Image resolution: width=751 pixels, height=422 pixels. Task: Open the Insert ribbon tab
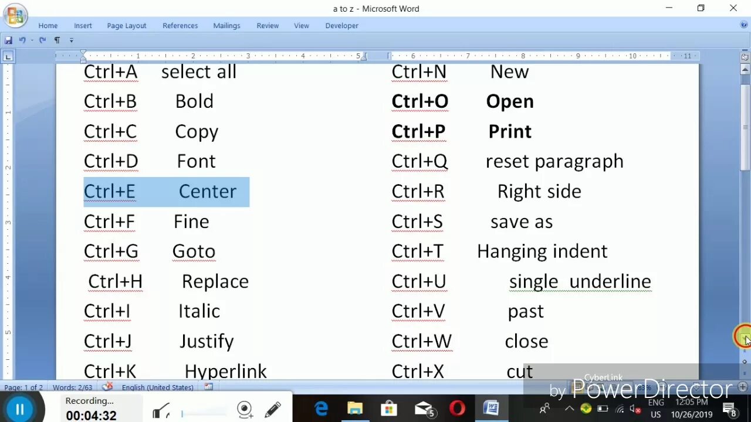[83, 26]
